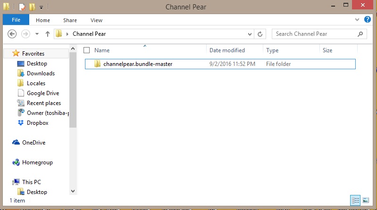The width and height of the screenshot is (377, 210).
Task: Open Dropbox in the navigation pane
Action: 37,123
